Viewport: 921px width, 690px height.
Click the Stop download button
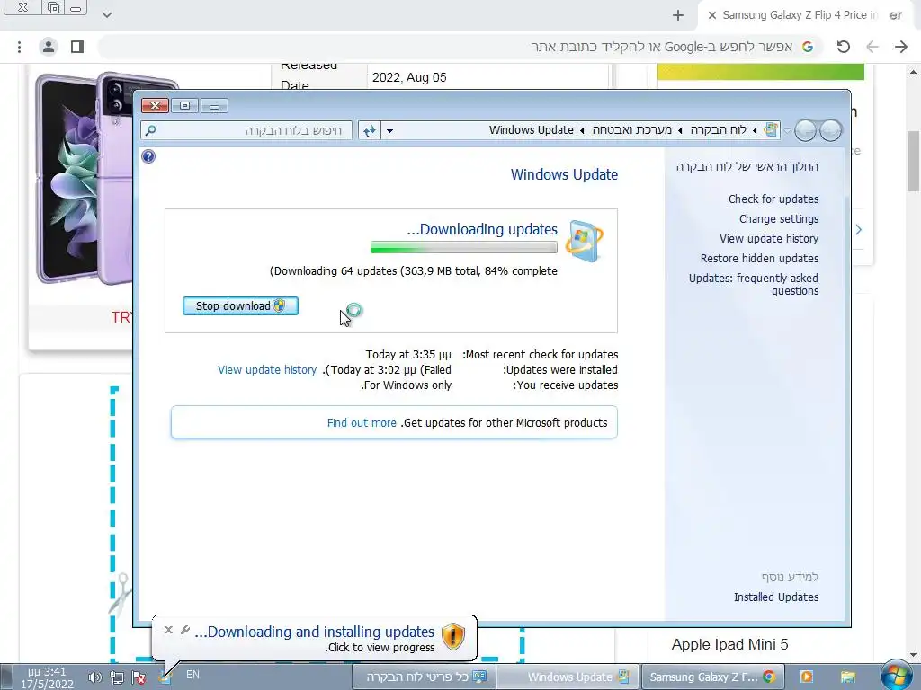click(x=240, y=305)
